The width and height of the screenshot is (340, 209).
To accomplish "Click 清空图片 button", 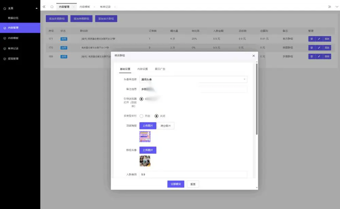I will 166,126.
